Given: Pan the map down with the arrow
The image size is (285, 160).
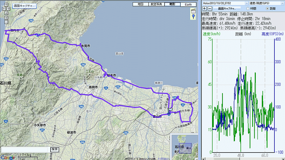Looking at the screenshot, I should coord(6,12).
